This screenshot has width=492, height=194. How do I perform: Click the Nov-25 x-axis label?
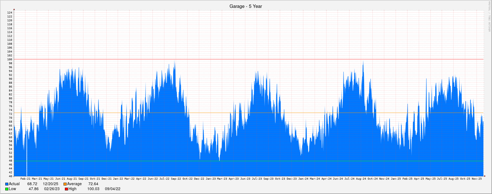click(477, 179)
